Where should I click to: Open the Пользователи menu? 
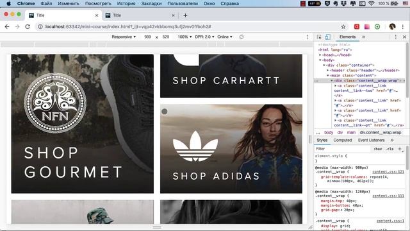pyautogui.click(x=183, y=3)
